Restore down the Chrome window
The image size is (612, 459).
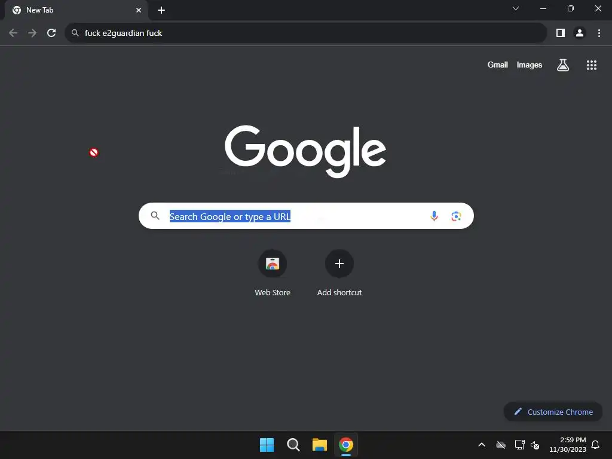pyautogui.click(x=571, y=8)
